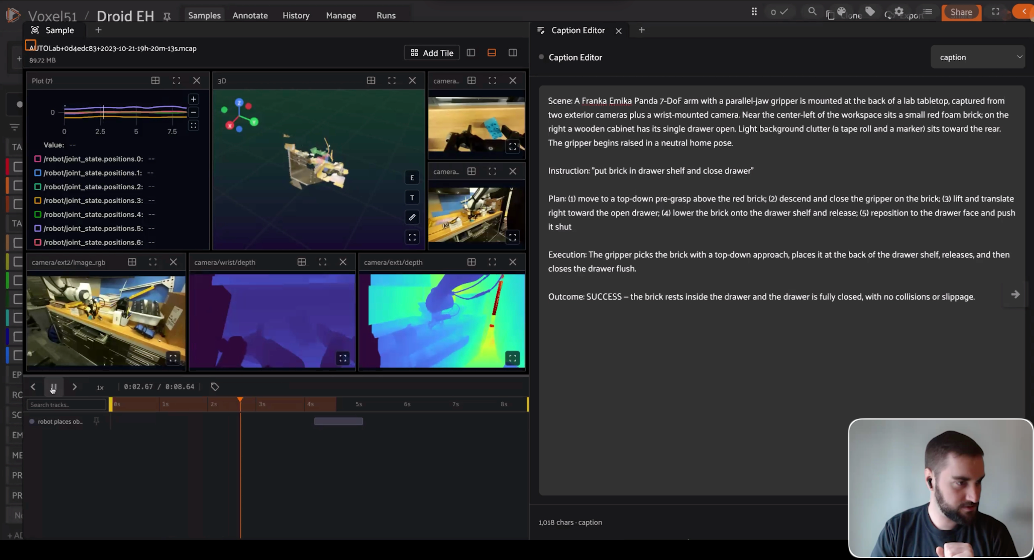Image resolution: width=1034 pixels, height=560 pixels.
Task: Maximize the Plot (7) panel
Action: tap(176, 81)
